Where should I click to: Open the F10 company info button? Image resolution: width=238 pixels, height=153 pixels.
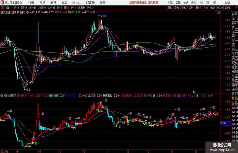(206, 8)
